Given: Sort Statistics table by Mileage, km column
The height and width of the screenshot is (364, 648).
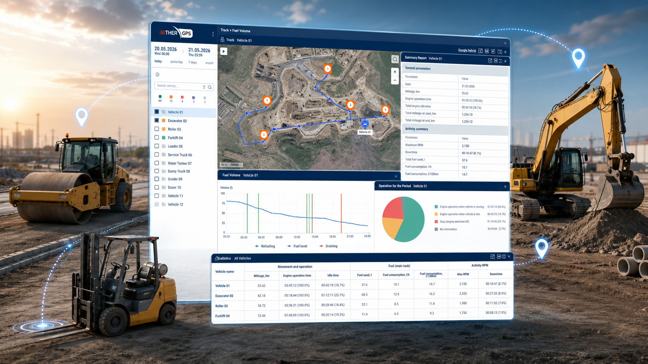Looking at the screenshot, I should (x=261, y=276).
